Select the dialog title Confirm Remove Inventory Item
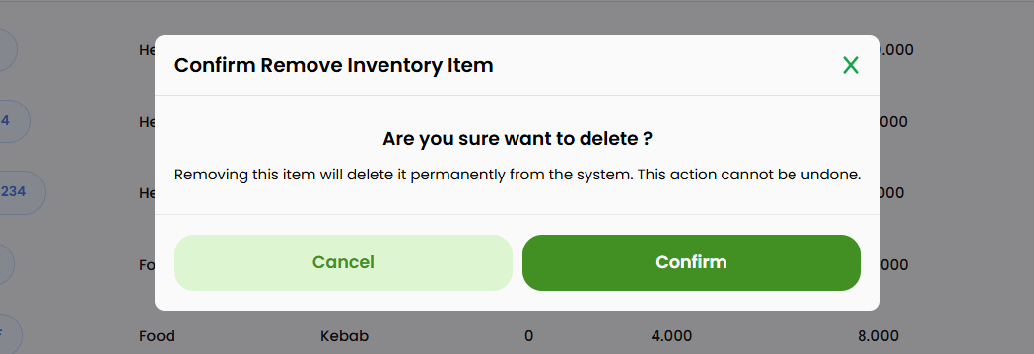1034x354 pixels. [334, 65]
